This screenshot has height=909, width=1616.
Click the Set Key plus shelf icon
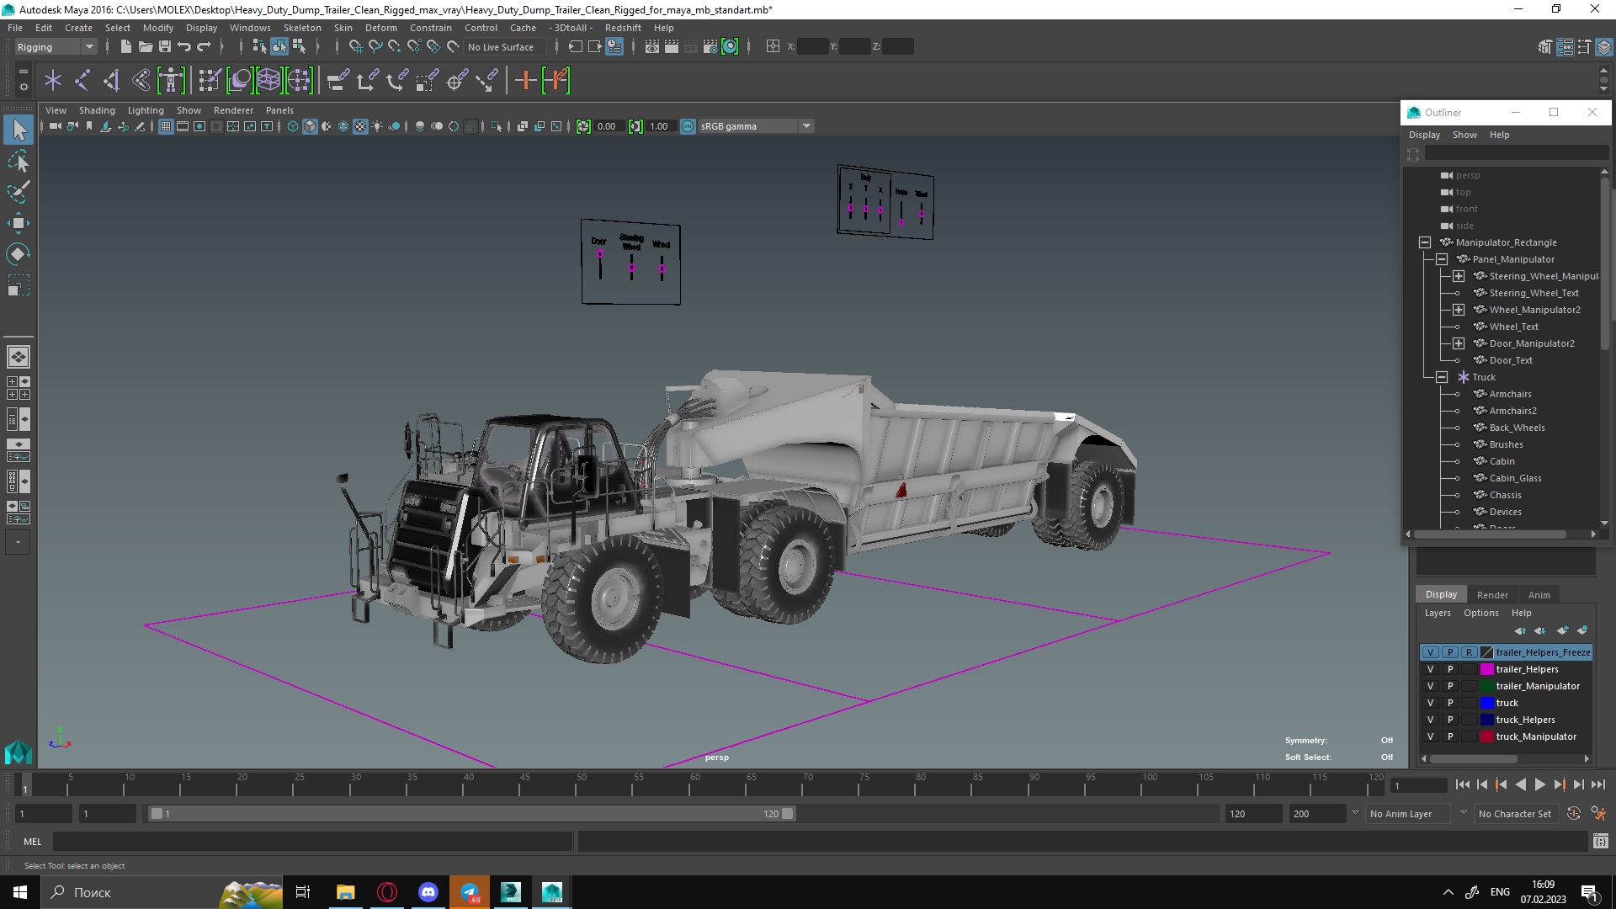(x=525, y=81)
